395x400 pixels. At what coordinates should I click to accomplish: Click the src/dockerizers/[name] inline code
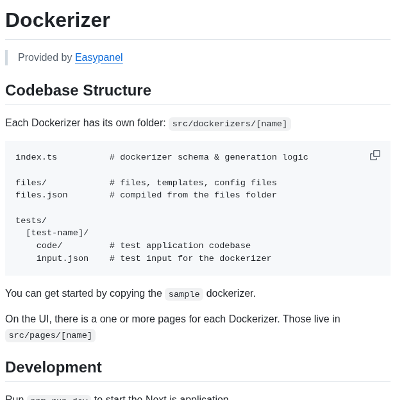pos(230,124)
